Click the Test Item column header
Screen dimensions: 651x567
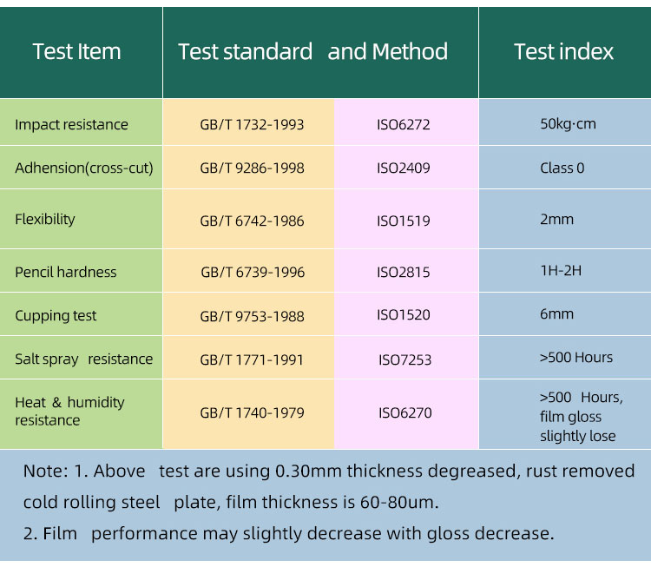click(x=76, y=52)
